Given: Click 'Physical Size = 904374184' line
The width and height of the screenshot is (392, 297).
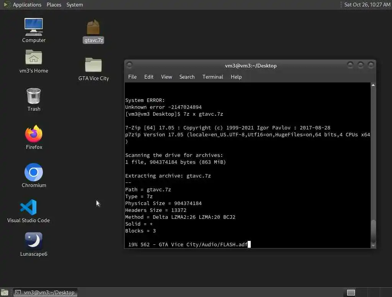Looking at the screenshot, I should 163,203.
